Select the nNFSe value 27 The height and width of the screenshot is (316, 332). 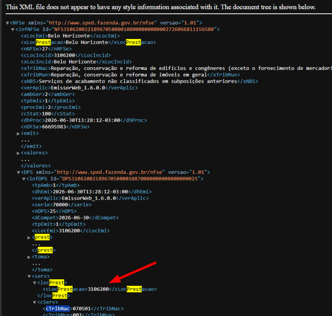[x=45, y=49]
